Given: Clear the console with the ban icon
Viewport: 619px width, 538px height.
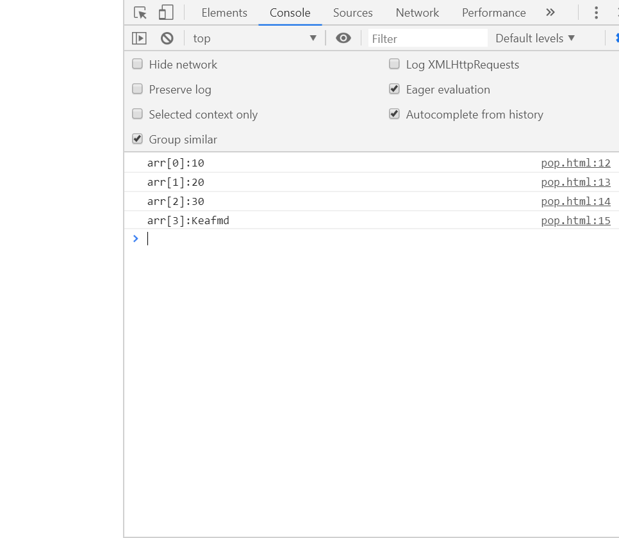Looking at the screenshot, I should point(167,38).
